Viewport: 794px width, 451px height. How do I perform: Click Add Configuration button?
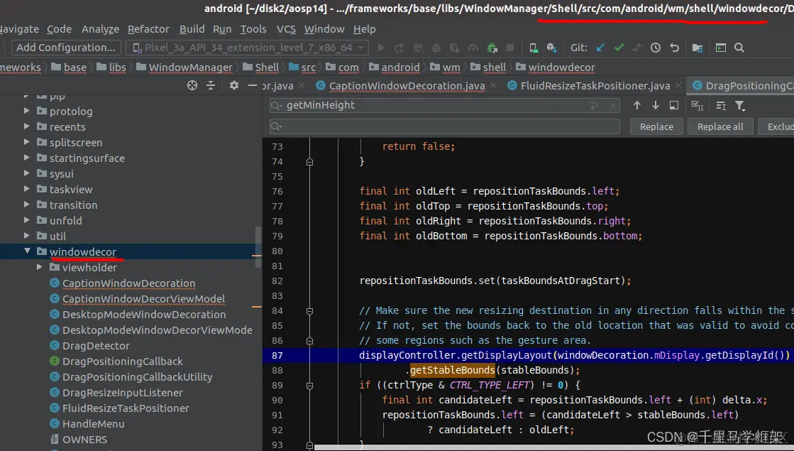[66, 48]
